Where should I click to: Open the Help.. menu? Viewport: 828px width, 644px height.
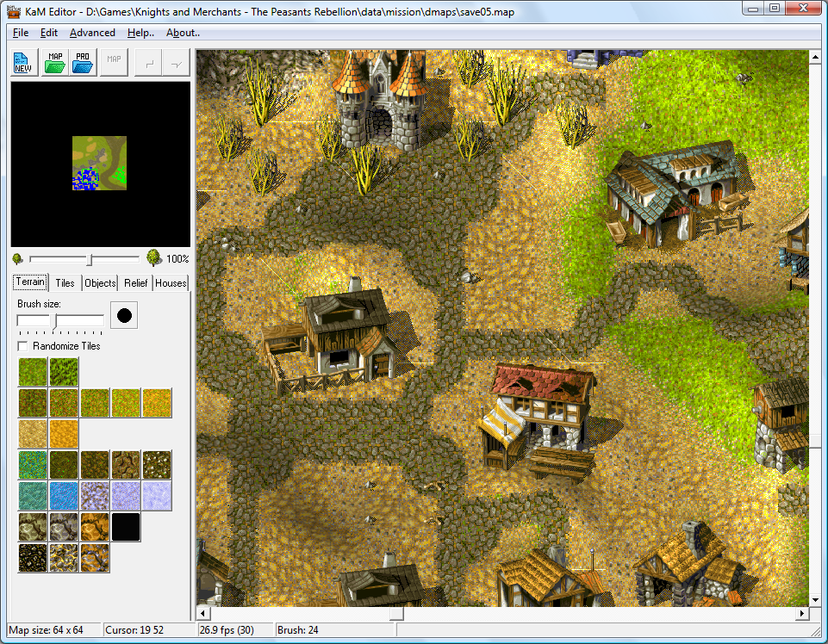pos(140,33)
